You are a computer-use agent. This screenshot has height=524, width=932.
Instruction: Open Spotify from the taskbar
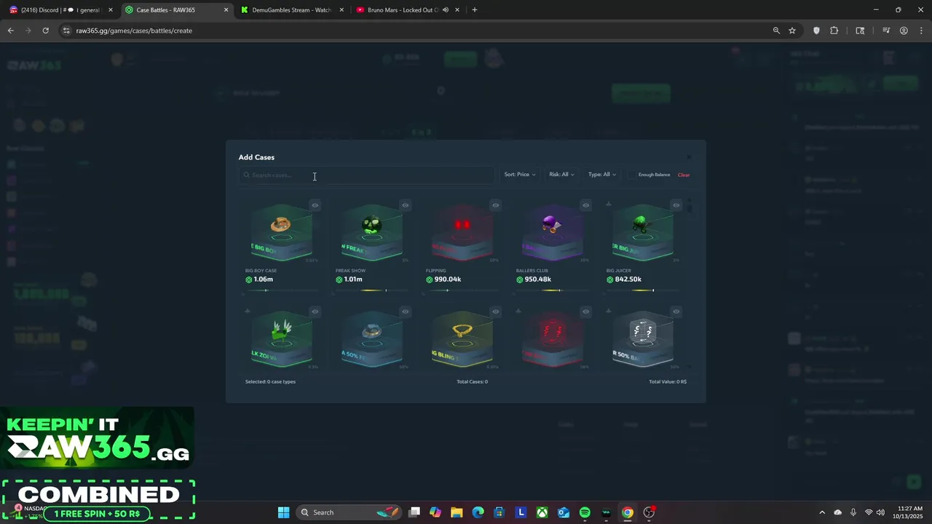click(585, 512)
